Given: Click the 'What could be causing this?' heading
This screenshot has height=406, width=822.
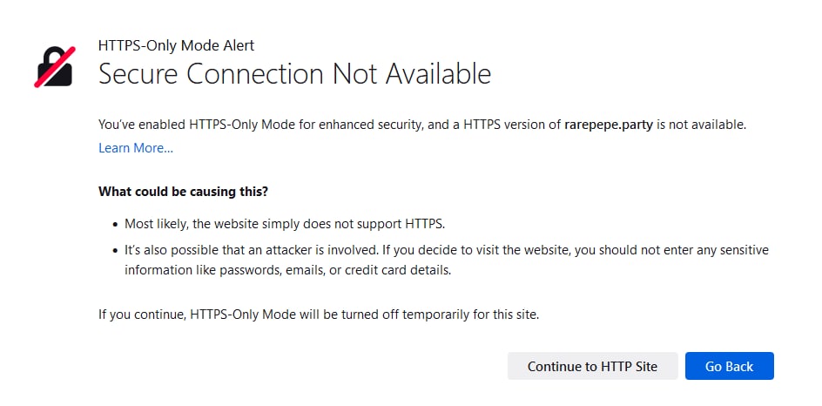Looking at the screenshot, I should tap(183, 192).
